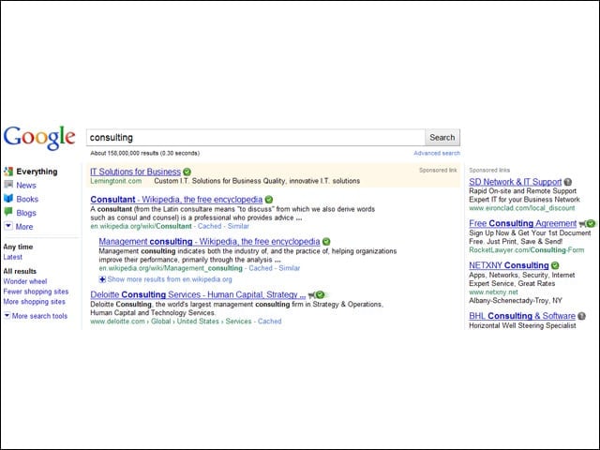Expand More search tools arrow
This screenshot has width=600, height=450.
coord(7,316)
